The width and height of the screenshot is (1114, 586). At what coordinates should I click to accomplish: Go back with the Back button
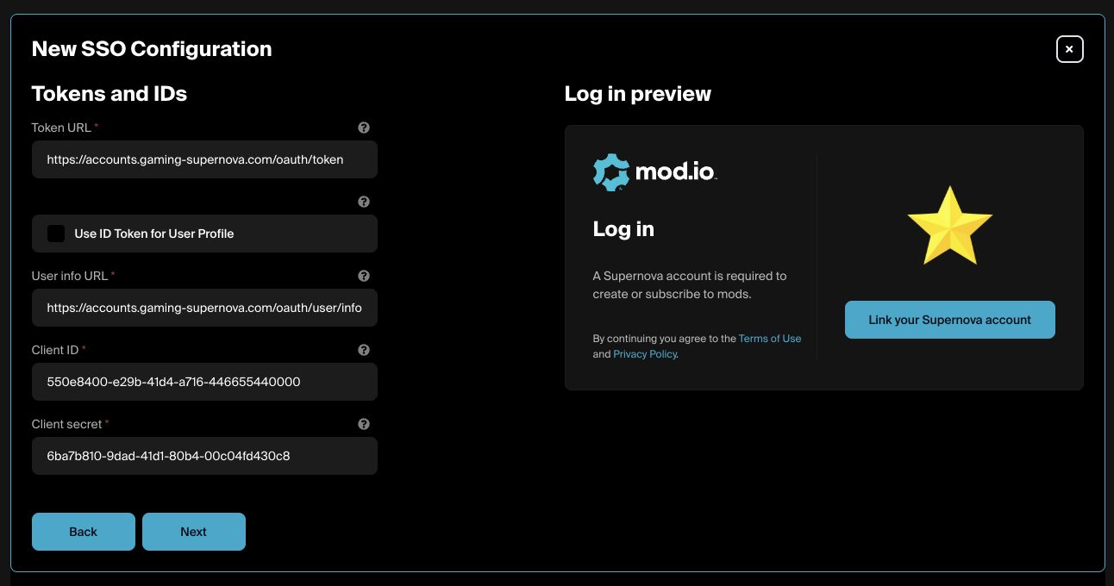click(84, 532)
